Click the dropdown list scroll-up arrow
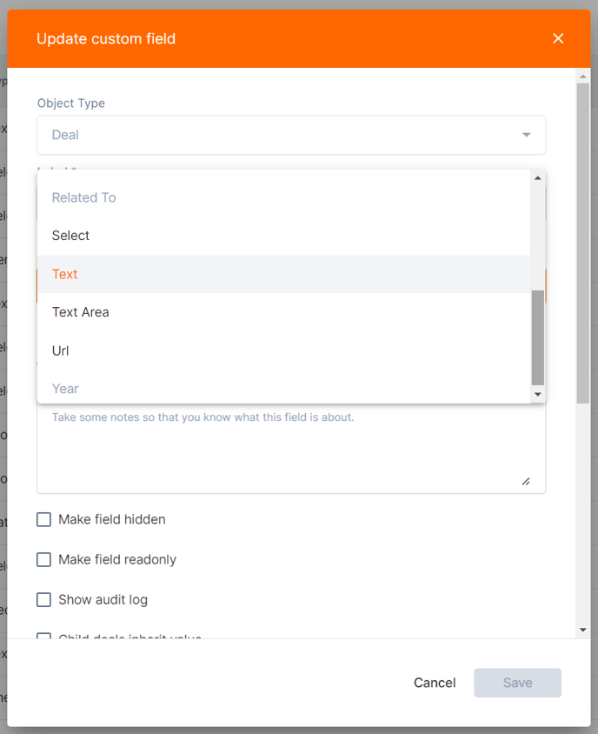Screen dimensions: 598x734 [x=538, y=178]
